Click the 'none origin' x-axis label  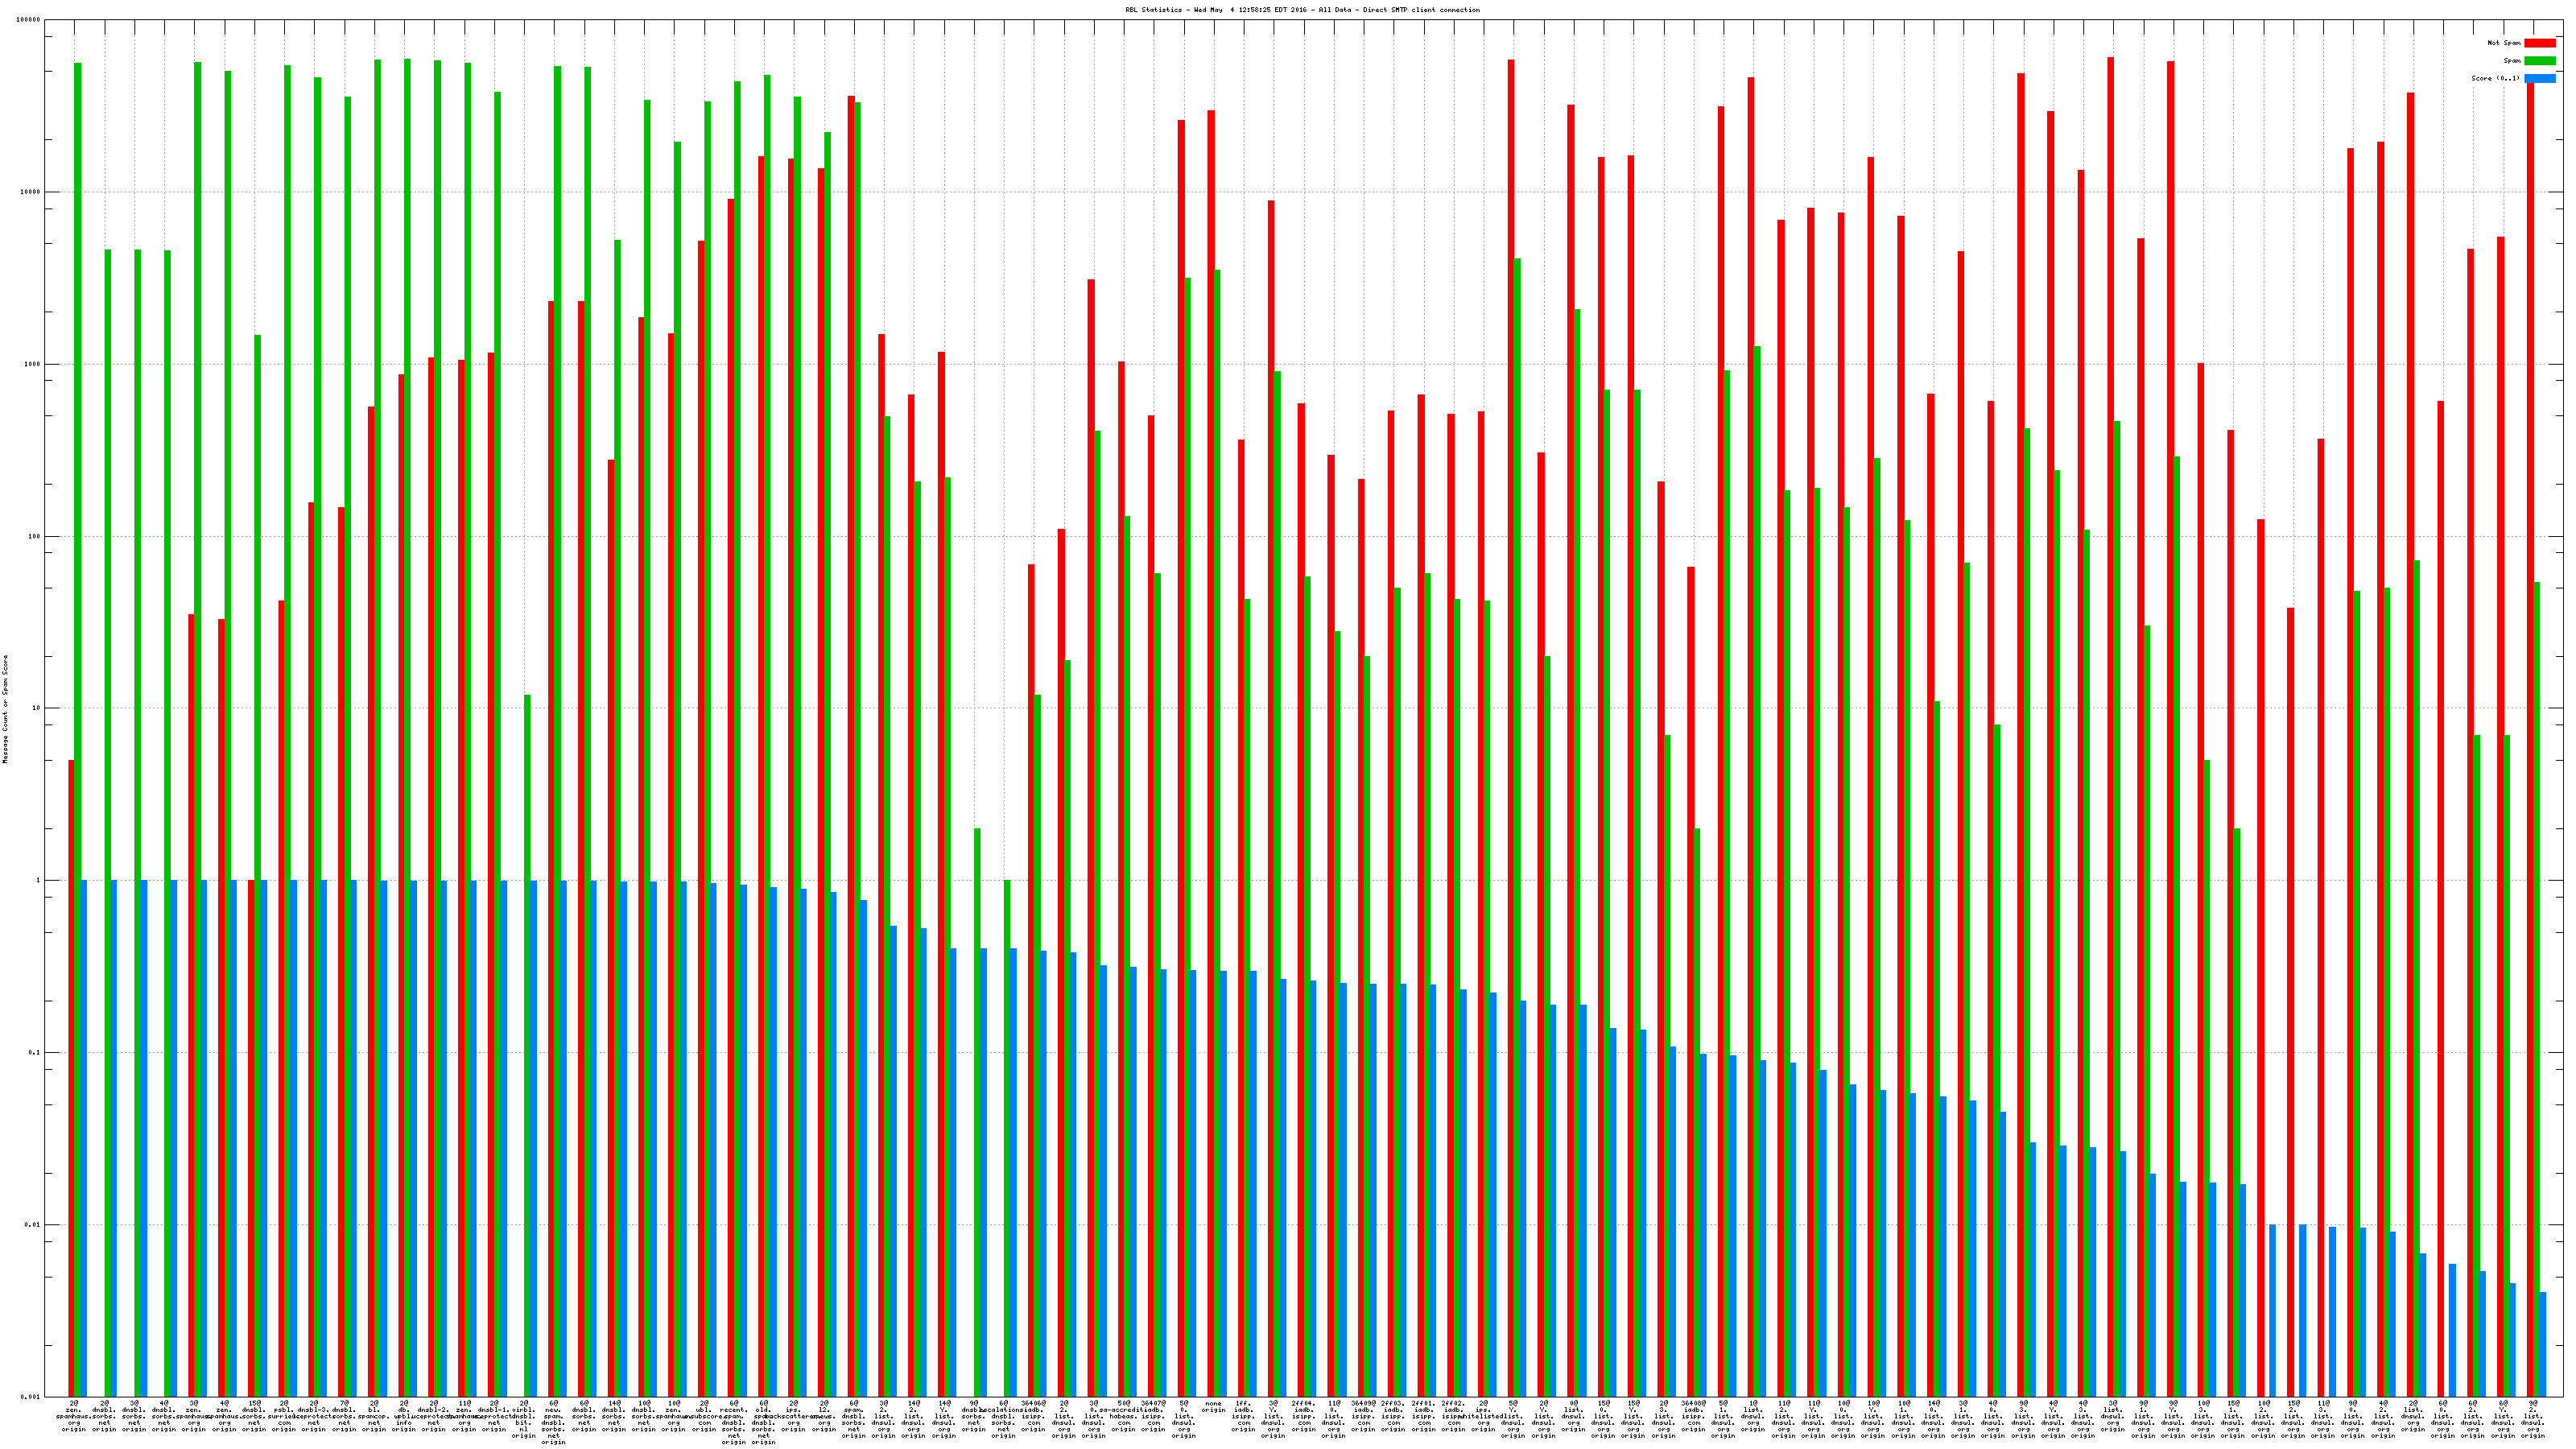tap(1213, 1407)
